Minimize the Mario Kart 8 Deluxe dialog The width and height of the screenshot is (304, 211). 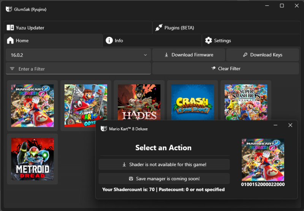click(275, 125)
